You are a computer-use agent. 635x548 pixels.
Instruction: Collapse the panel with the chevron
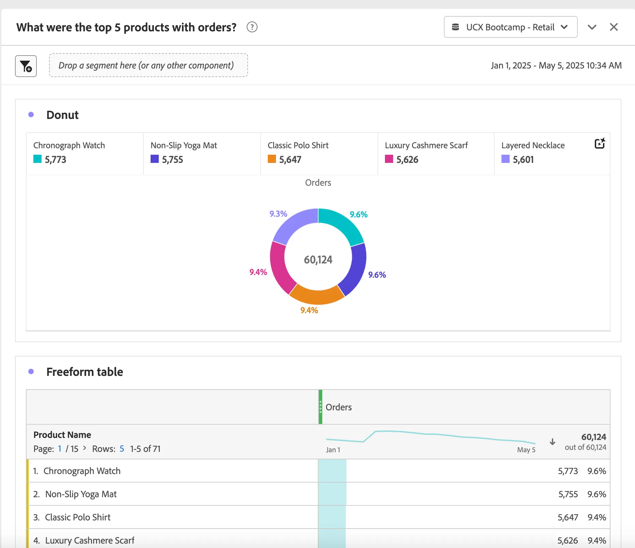(x=592, y=27)
